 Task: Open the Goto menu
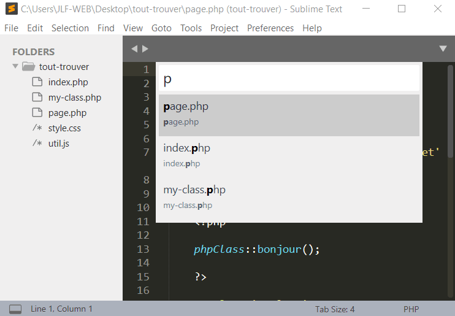click(161, 28)
